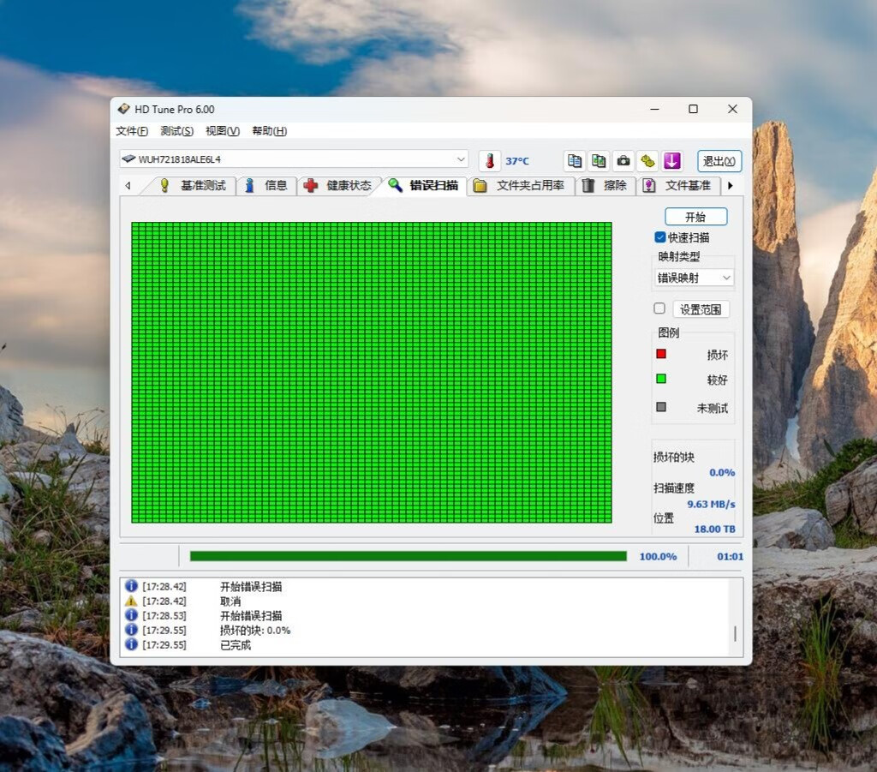Show more tabs with the right arrow

pos(730,186)
